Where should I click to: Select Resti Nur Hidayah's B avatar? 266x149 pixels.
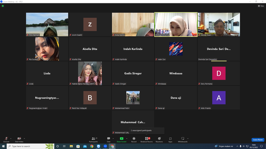(90, 98)
